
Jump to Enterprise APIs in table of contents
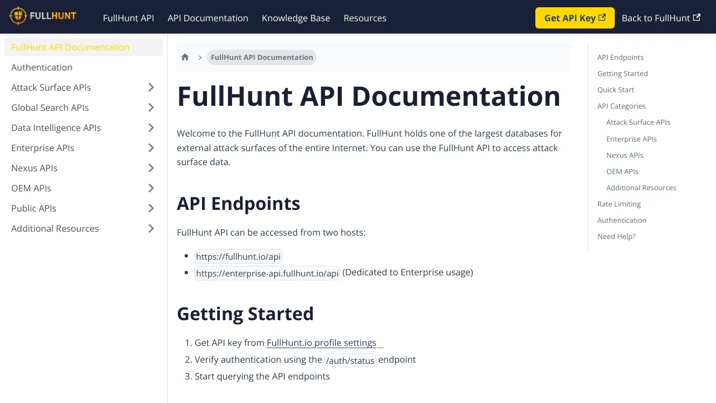[632, 139]
